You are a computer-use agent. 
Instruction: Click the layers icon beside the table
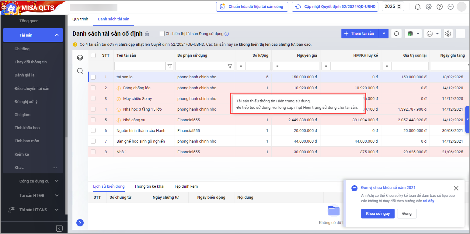click(80, 58)
